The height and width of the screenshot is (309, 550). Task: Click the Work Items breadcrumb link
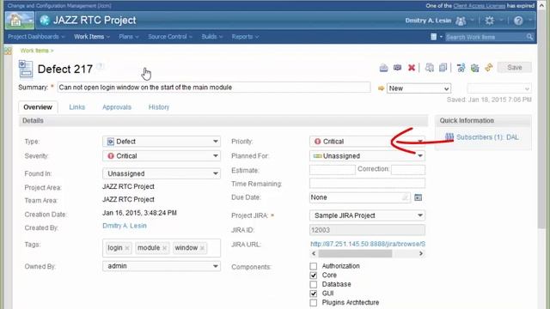[x=34, y=51]
